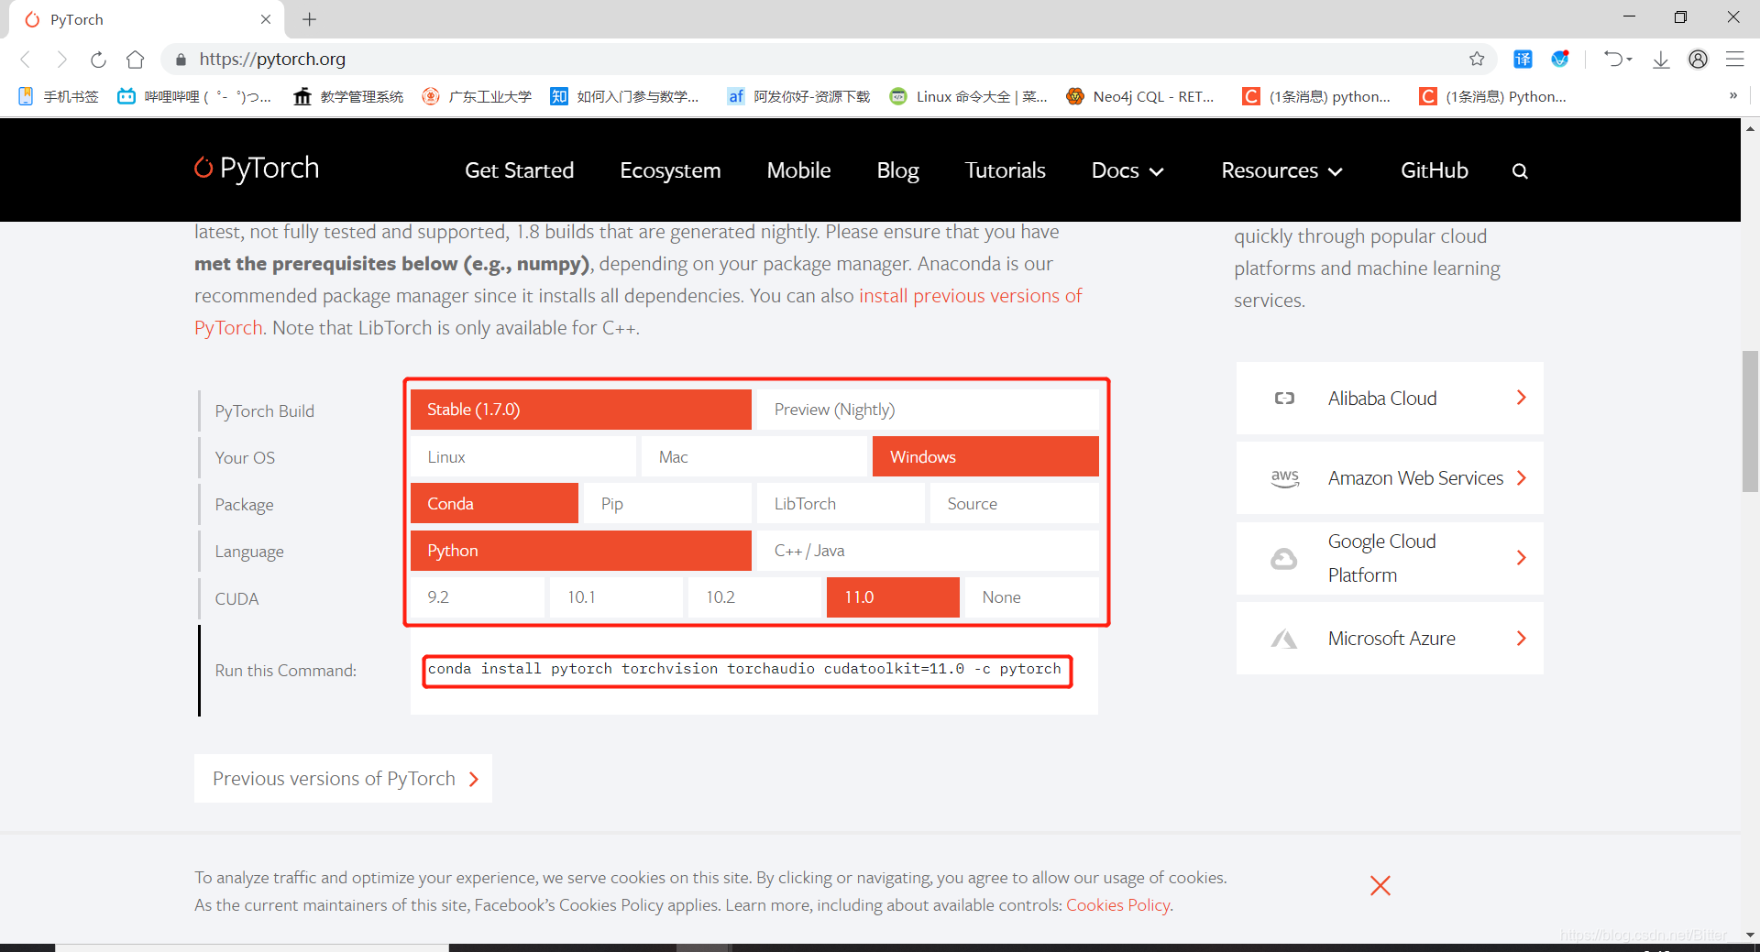The image size is (1760, 952).
Task: Open the Cookies Policy link
Action: pos(1117,905)
